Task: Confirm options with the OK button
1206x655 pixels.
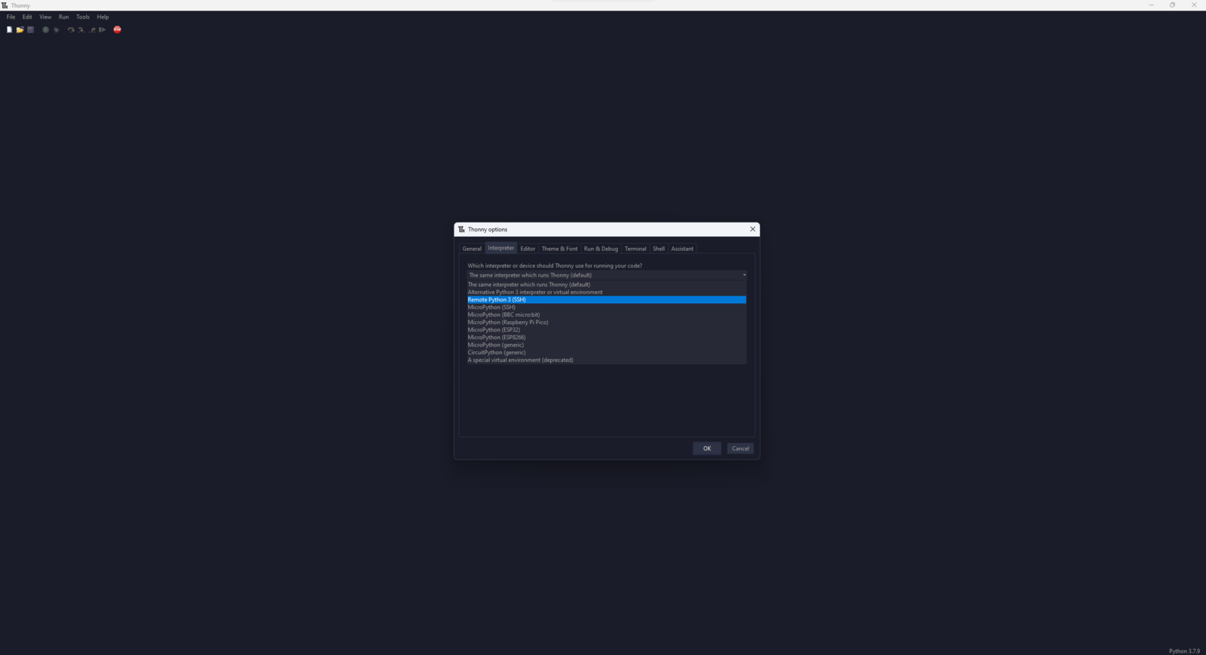Action: pos(707,448)
